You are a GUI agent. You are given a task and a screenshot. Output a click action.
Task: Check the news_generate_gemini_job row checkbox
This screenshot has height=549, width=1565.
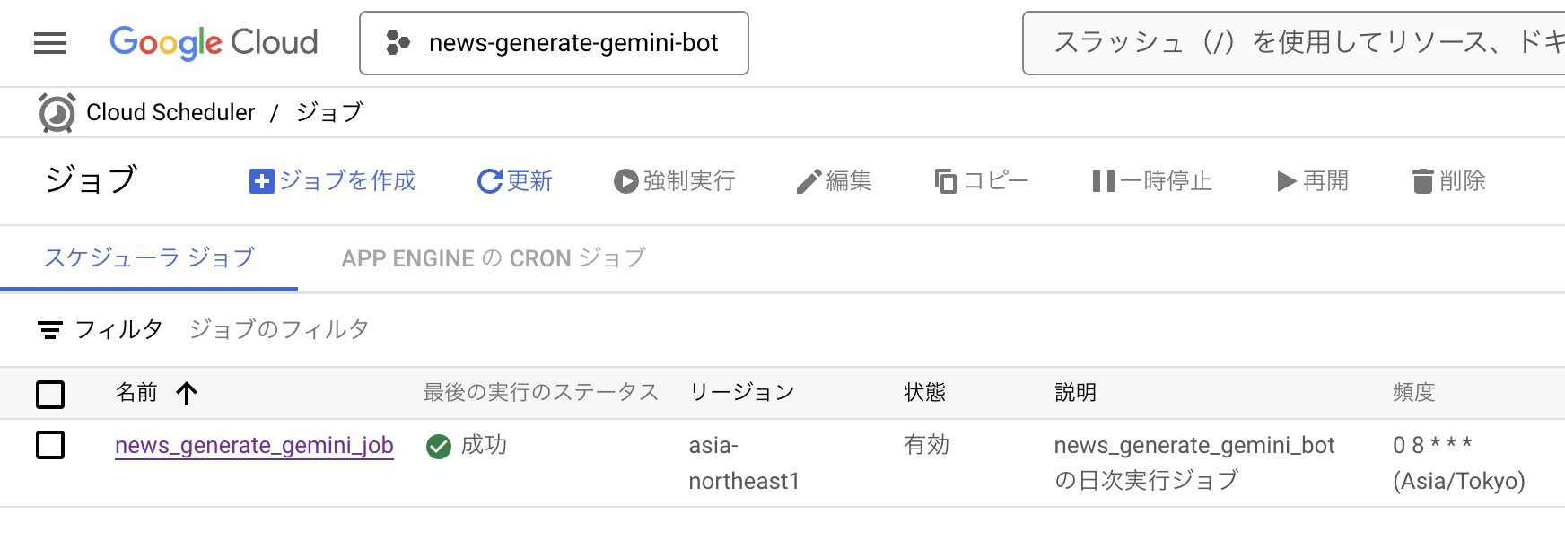click(x=50, y=444)
